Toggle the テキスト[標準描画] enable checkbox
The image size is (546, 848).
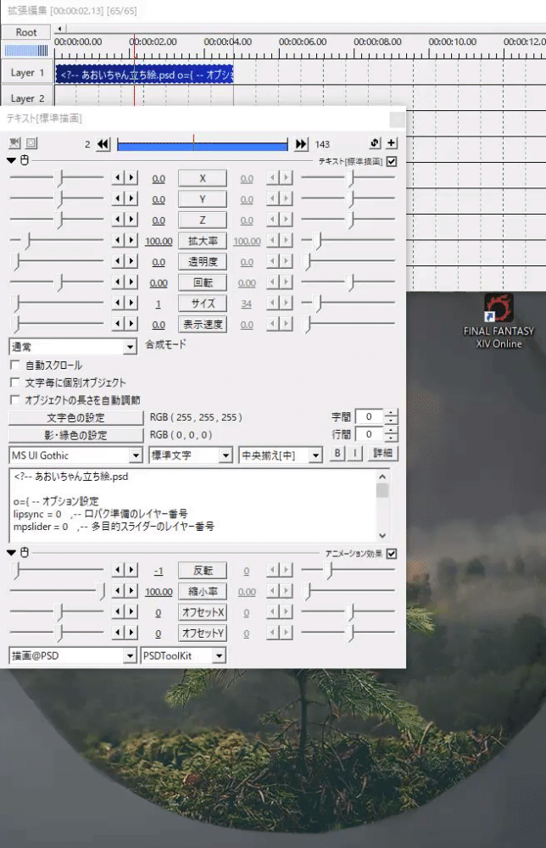click(x=392, y=161)
